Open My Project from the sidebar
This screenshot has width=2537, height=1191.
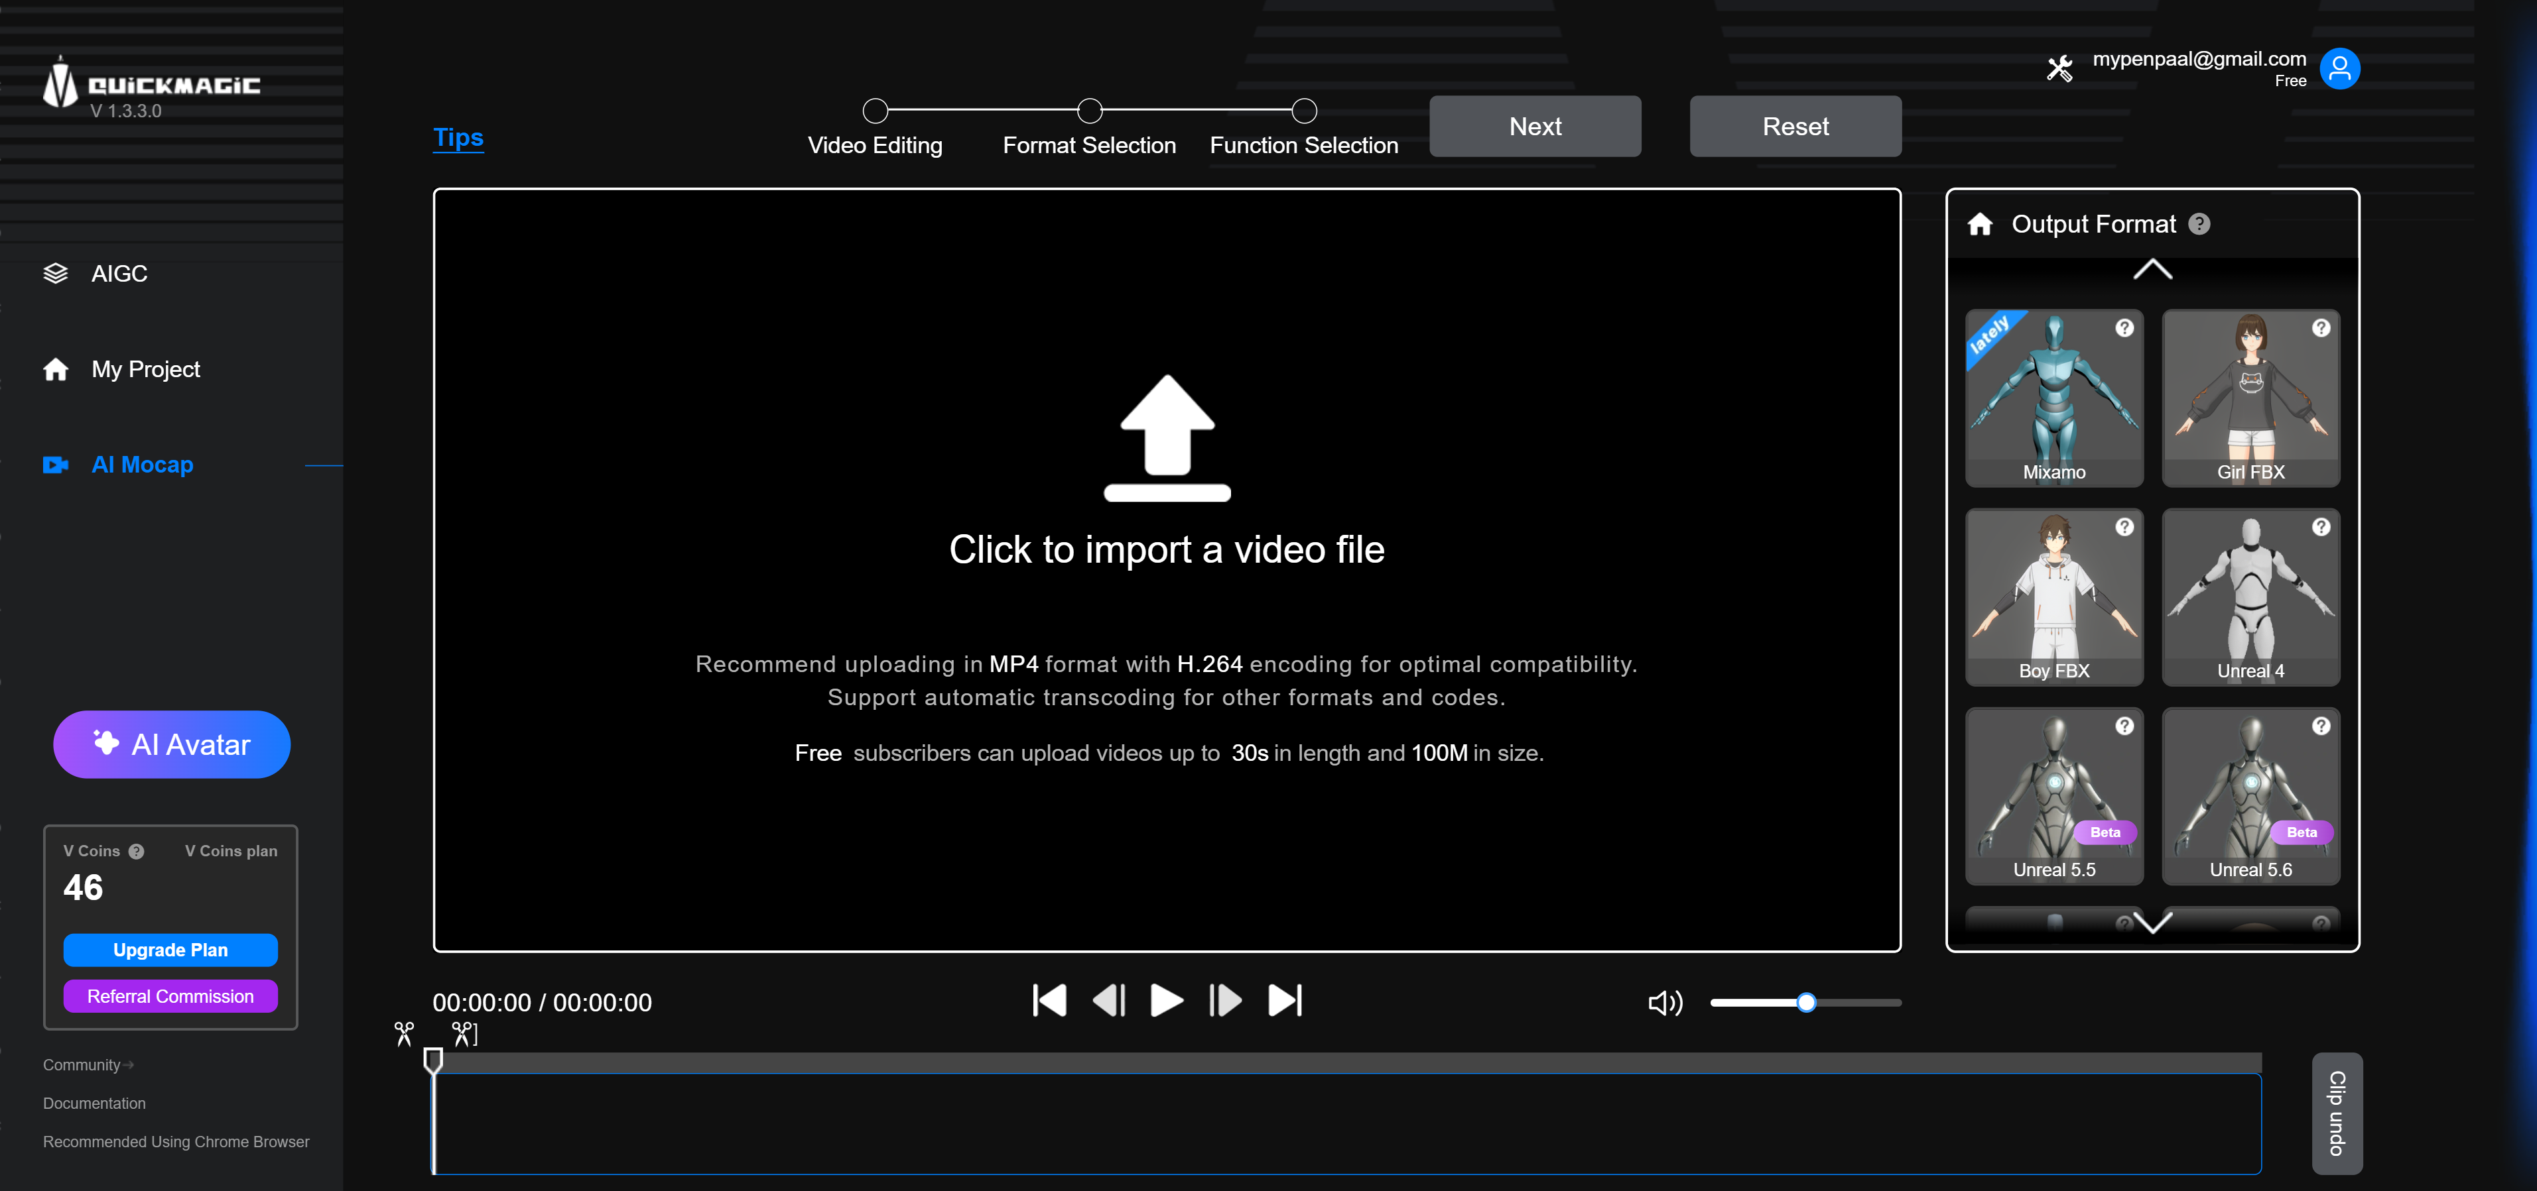(145, 369)
